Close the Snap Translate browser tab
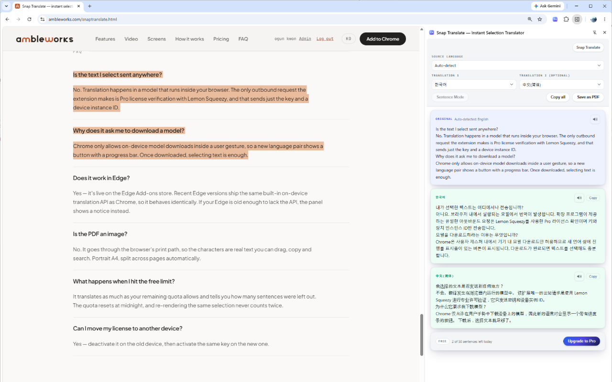 (78, 6)
